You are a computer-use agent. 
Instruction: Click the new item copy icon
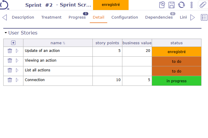click(162, 5)
